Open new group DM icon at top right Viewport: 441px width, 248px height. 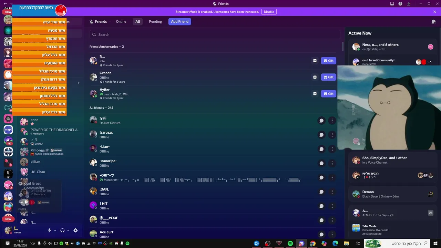433,22
